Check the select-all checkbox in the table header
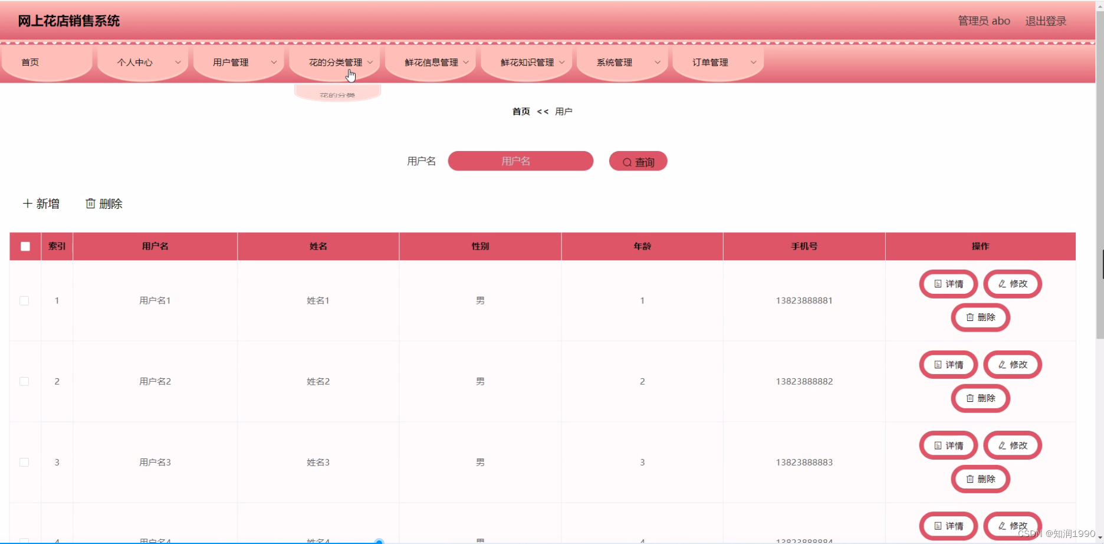Screen dimensions: 1104x544 tap(25, 246)
